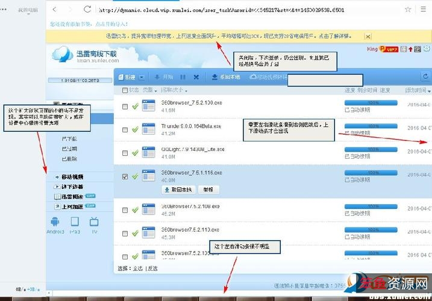The image size is (432, 301).
Task: Select the 已删除 sidebar item
Action: [x=69, y=159]
